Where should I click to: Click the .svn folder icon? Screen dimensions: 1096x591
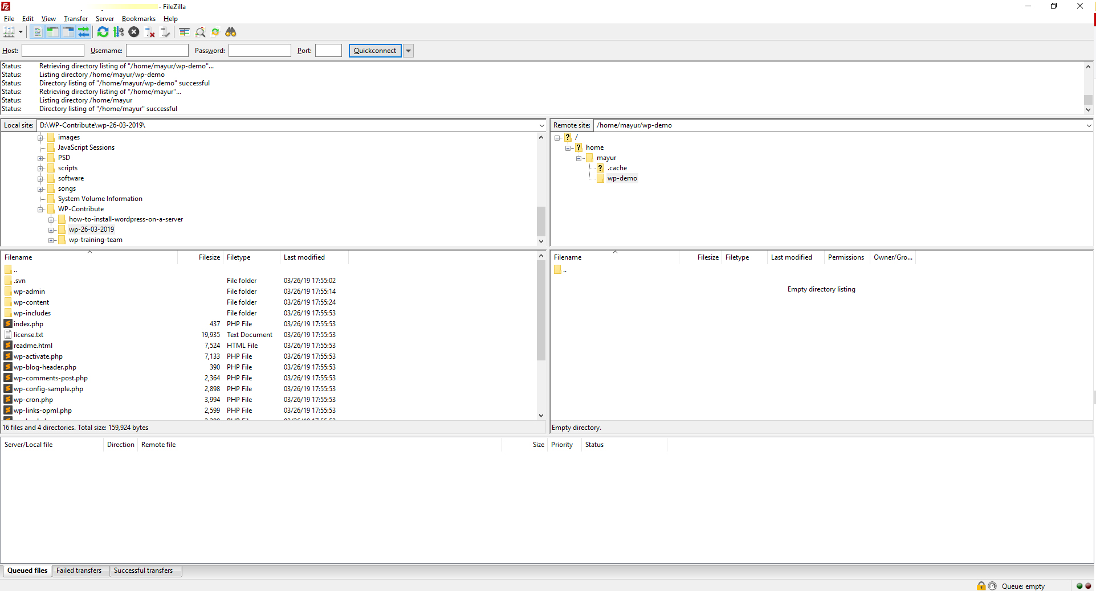(8, 281)
